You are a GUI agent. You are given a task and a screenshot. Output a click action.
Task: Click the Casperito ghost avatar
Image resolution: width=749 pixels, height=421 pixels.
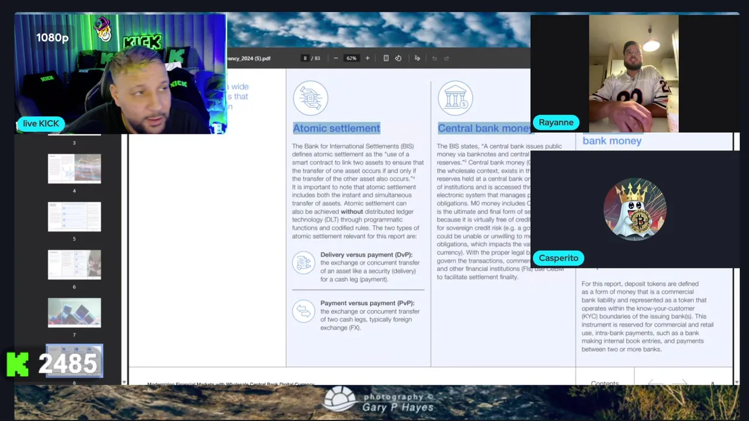[x=635, y=209]
